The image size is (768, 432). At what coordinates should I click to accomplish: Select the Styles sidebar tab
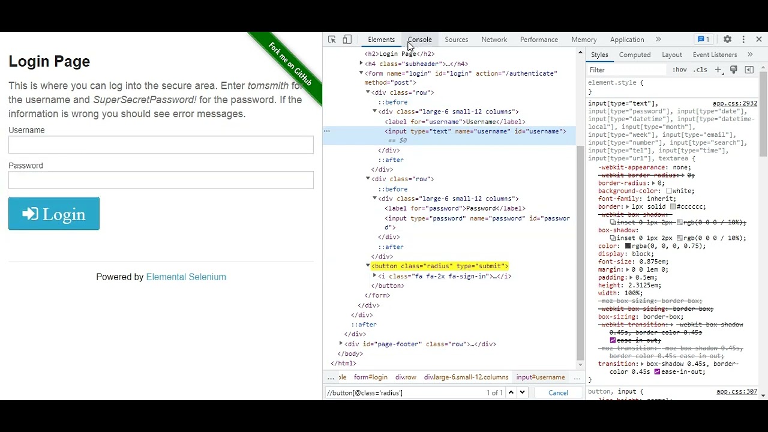coord(599,55)
